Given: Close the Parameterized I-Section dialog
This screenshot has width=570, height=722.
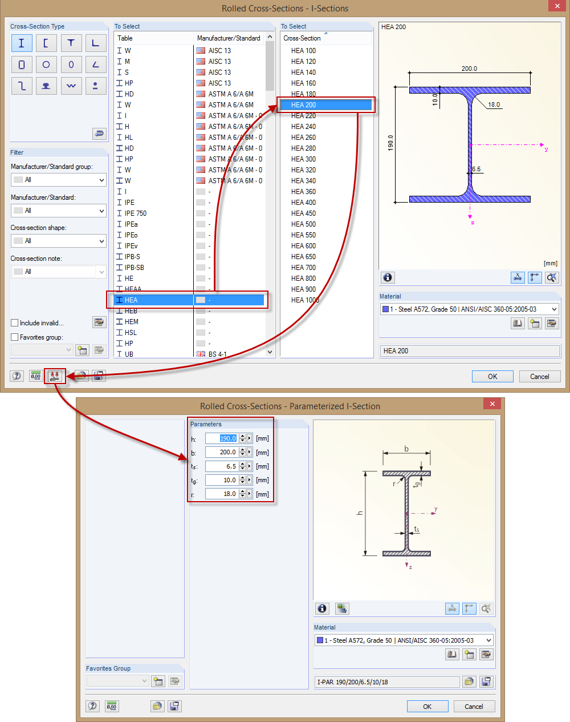Looking at the screenshot, I should pyautogui.click(x=492, y=404).
